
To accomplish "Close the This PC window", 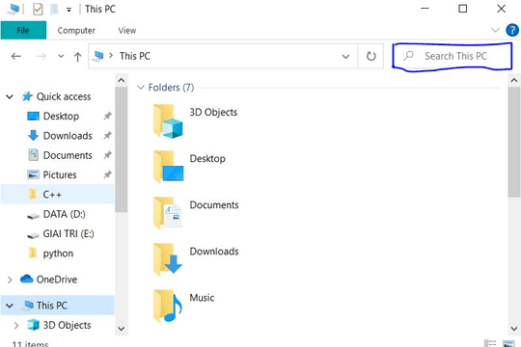I will point(501,9).
